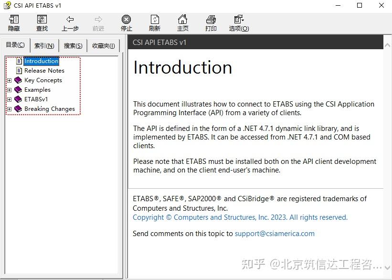This screenshot has width=392, height=280.
Task: Switch to the 收藏夹(I) favorites tab
Action: (103, 45)
